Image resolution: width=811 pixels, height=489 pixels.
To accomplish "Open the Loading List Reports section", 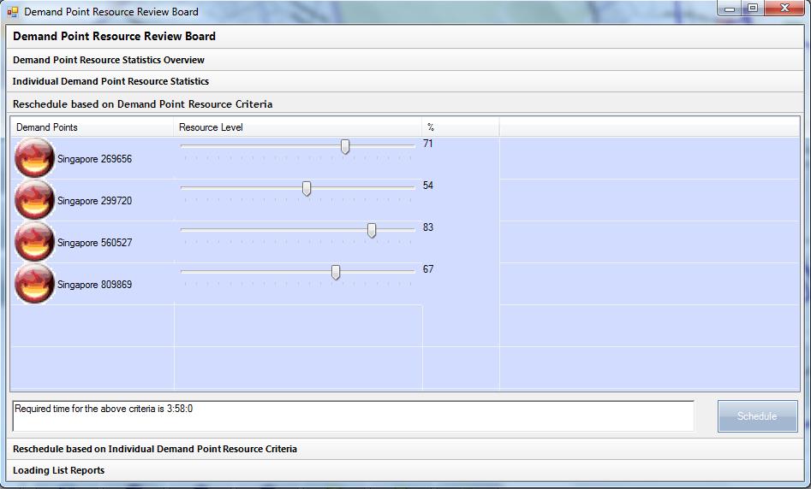I will [405, 470].
